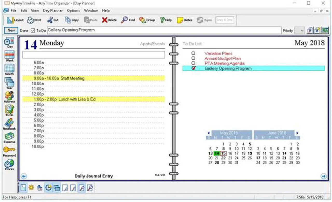Click the overlapping windows icon in bottom toolbar
This screenshot has height=202, width=332.
pos(57,187)
